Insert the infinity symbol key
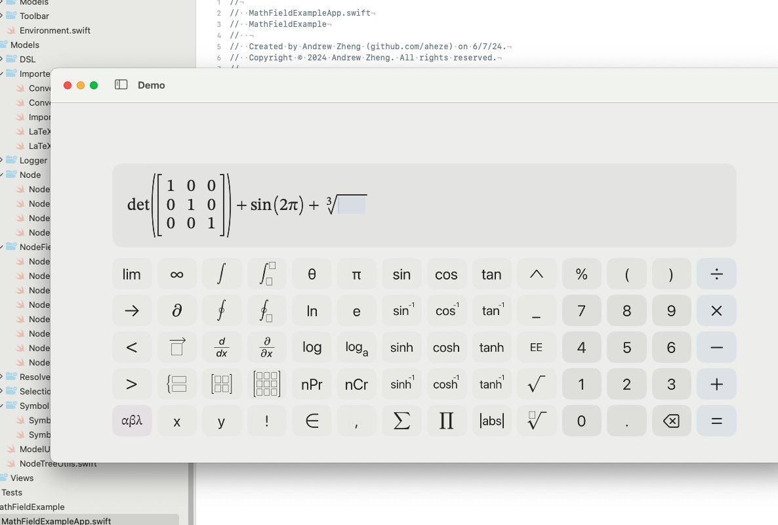The width and height of the screenshot is (778, 525). pyautogui.click(x=176, y=274)
